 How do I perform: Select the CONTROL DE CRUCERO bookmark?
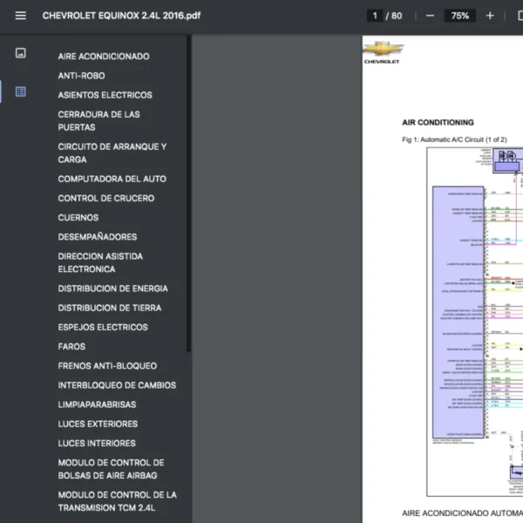point(105,198)
